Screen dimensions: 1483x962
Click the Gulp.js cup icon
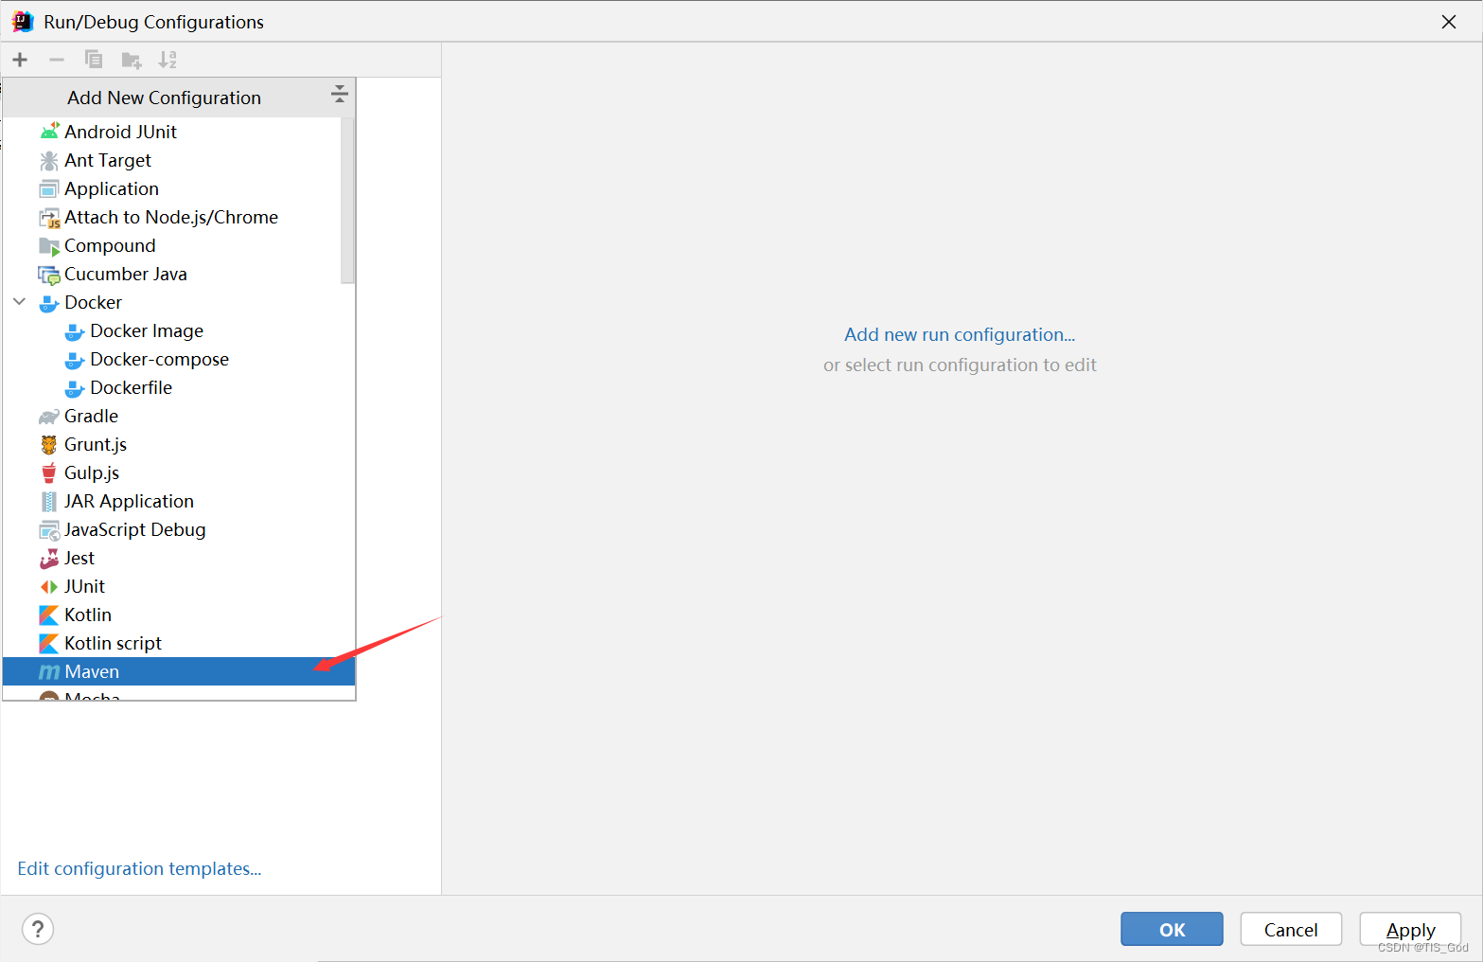point(49,472)
